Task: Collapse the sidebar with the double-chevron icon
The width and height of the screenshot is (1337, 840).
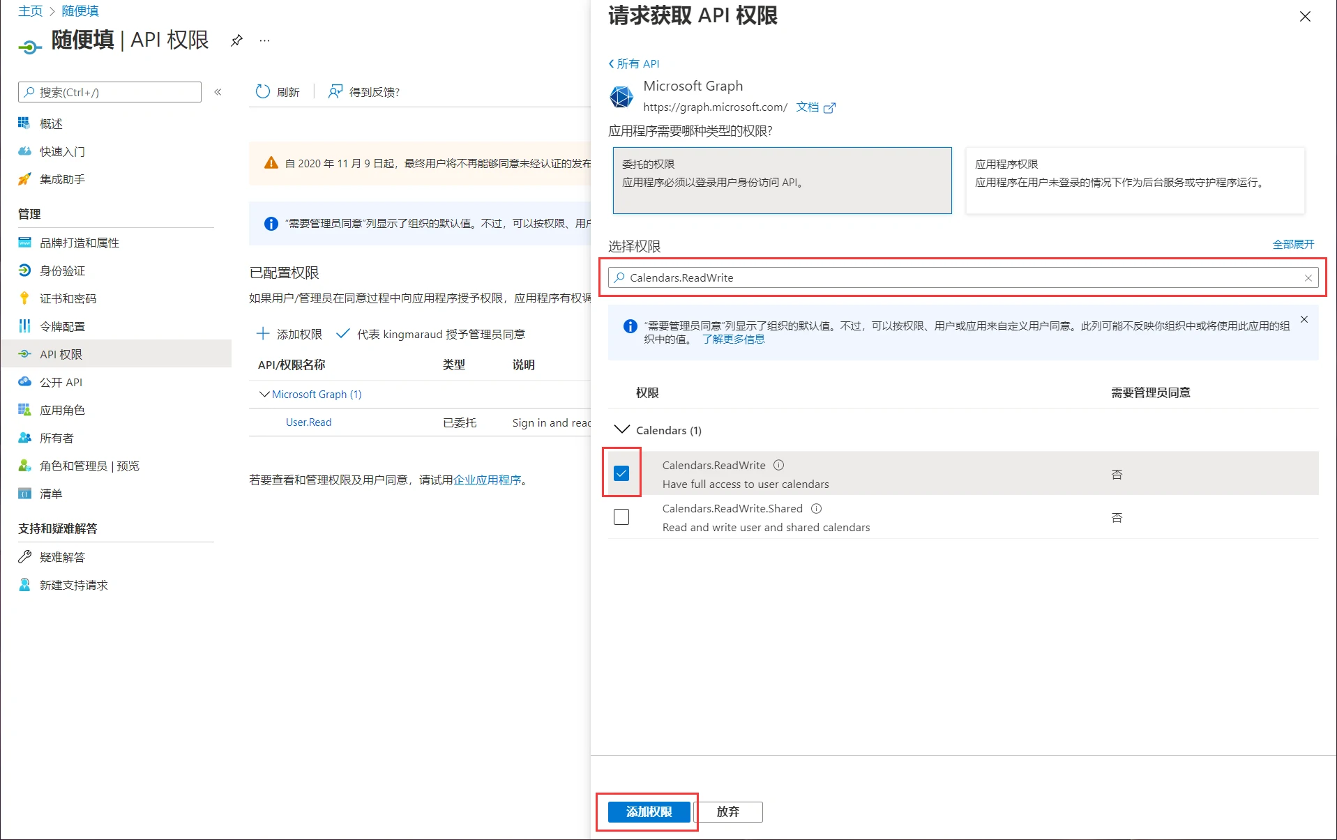Action: click(x=218, y=92)
